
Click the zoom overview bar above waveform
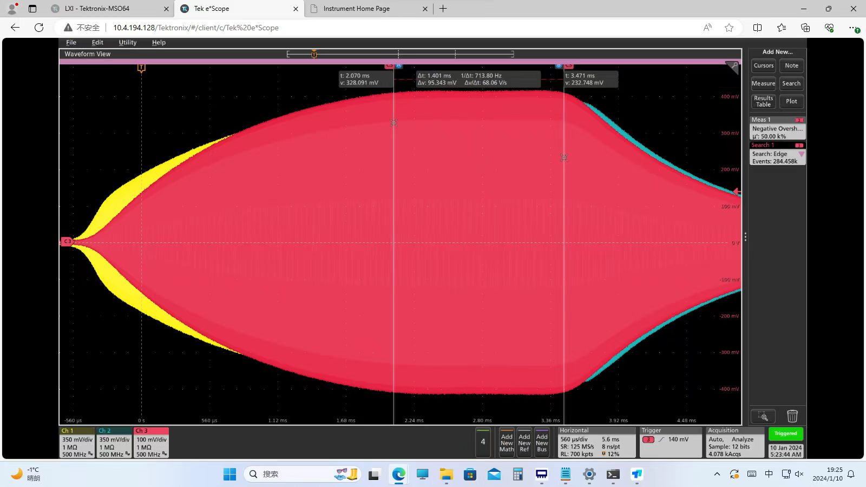(400, 54)
